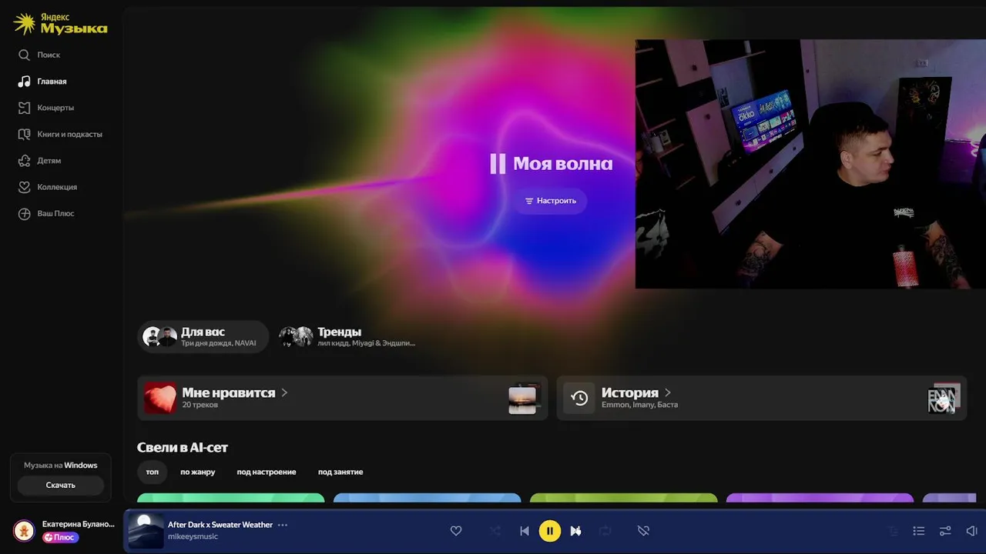
Task: Select the топ filter tab
Action: click(x=153, y=472)
